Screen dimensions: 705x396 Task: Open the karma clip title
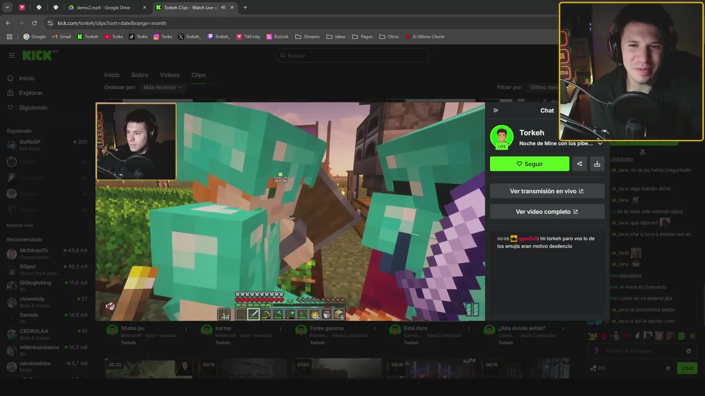pyautogui.click(x=223, y=328)
